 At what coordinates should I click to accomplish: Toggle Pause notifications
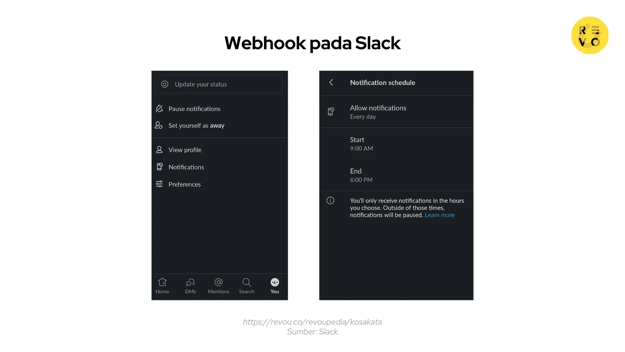(x=194, y=108)
